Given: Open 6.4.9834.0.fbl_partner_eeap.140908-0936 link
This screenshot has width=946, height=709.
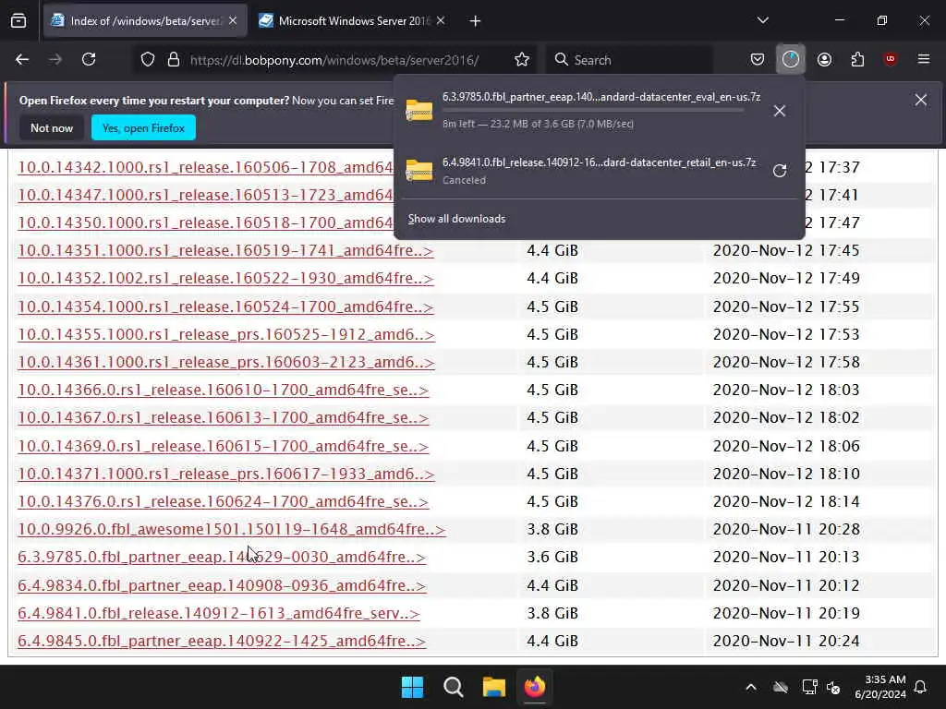Looking at the screenshot, I should pos(222,584).
